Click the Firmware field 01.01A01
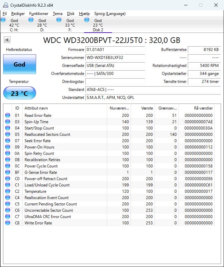Image resolution: width=224 pixels, height=267 pixels. [115, 50]
